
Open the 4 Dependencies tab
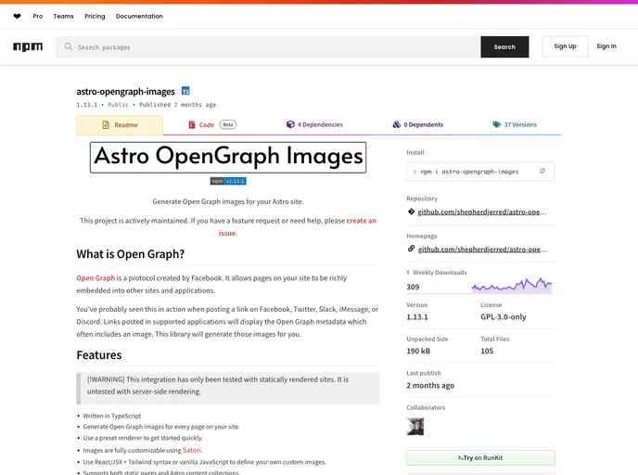point(314,124)
